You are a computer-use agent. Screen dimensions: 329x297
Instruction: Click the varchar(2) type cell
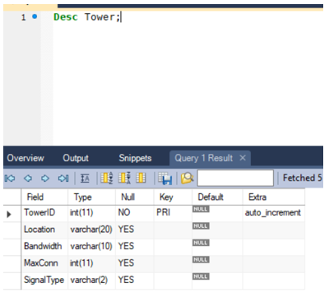coord(91,280)
